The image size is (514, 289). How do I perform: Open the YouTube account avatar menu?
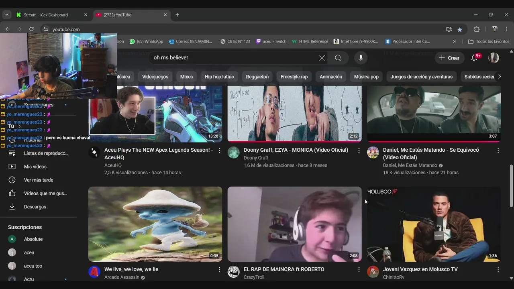coord(494,58)
